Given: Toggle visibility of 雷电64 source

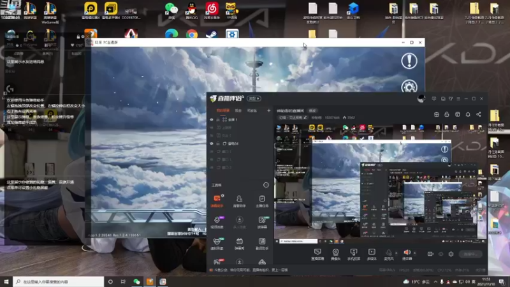Looking at the screenshot, I should (x=212, y=143).
